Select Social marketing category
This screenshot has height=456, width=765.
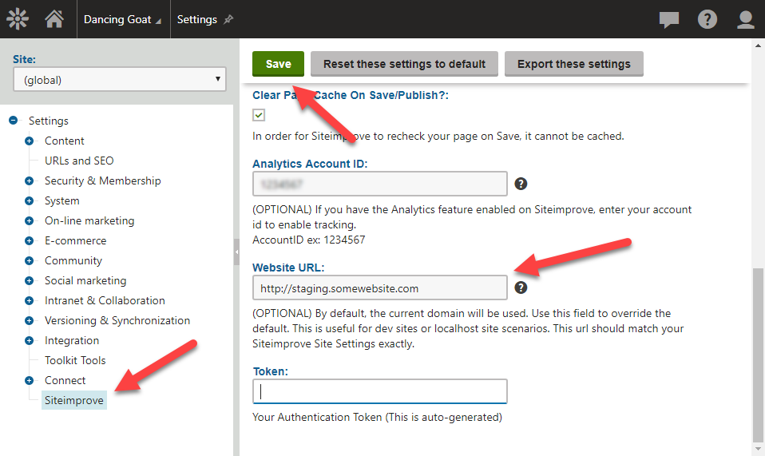point(85,280)
